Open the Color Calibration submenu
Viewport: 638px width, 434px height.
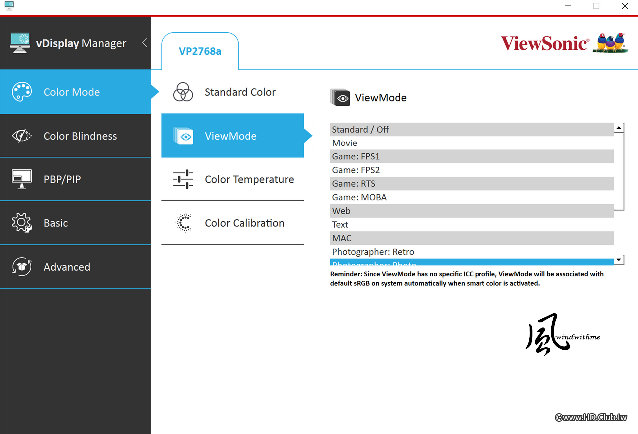233,223
